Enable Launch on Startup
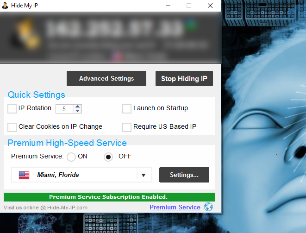 click(x=127, y=108)
